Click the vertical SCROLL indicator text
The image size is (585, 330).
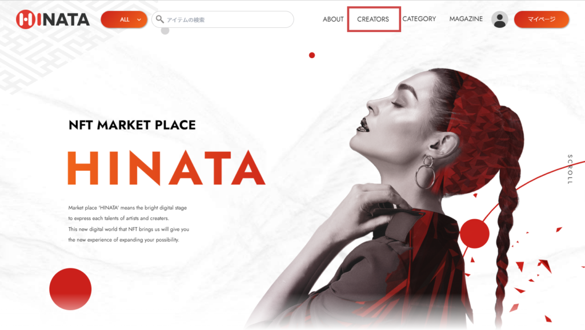pos(570,170)
